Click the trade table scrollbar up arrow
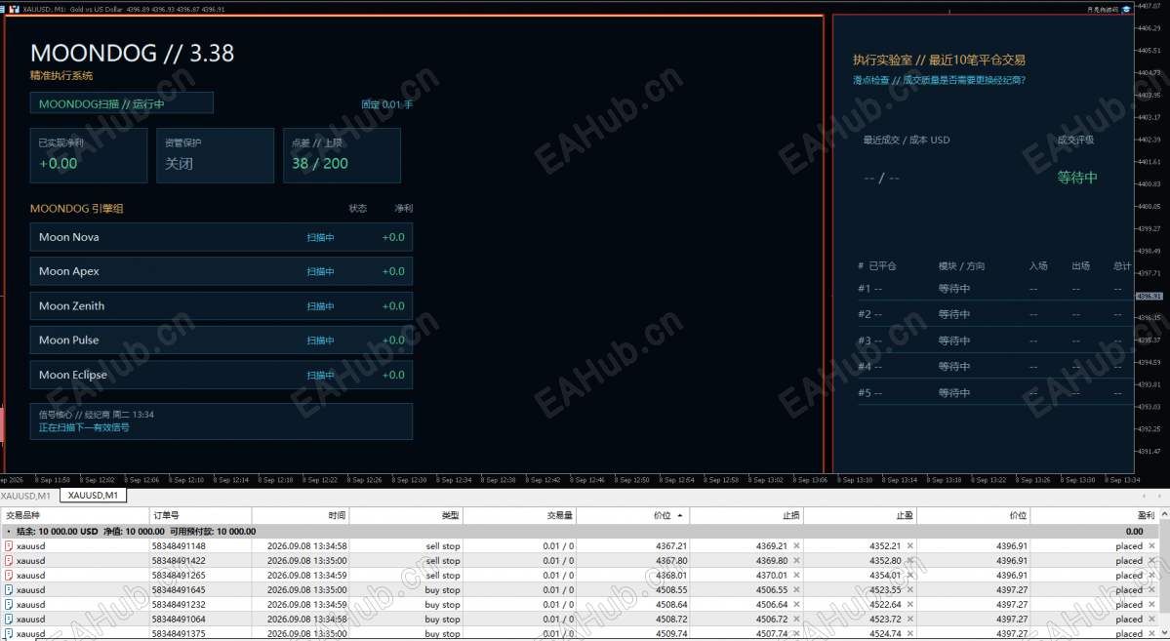 (x=1164, y=515)
